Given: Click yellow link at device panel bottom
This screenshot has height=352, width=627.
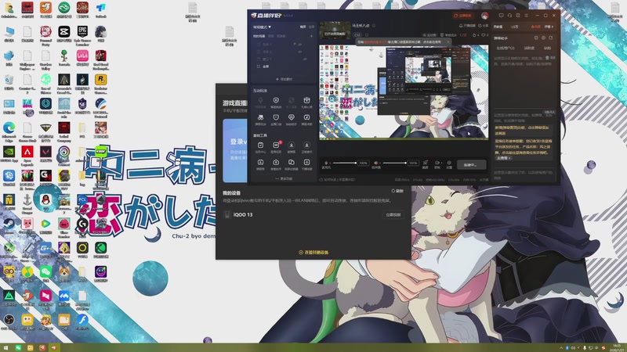Looking at the screenshot, I should (x=313, y=252).
